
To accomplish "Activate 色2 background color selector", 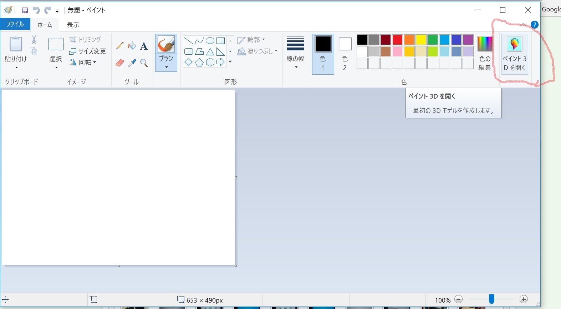I will [x=345, y=54].
